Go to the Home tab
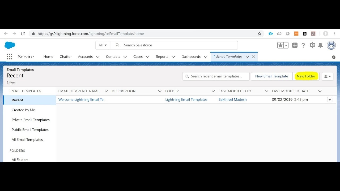 pyautogui.click(x=48, y=57)
